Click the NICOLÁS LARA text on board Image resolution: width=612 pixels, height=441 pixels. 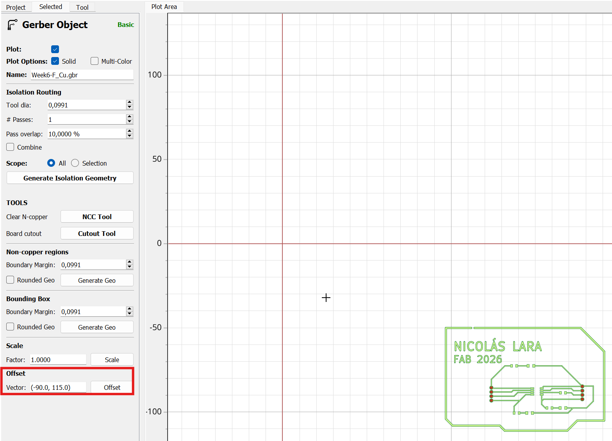[x=498, y=346]
